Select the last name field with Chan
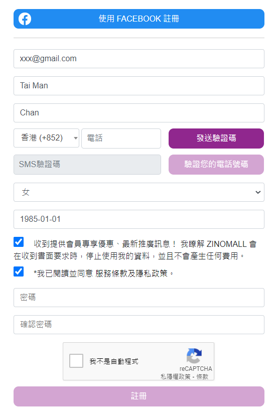Viewport: 279px width, 414px height. click(x=139, y=113)
